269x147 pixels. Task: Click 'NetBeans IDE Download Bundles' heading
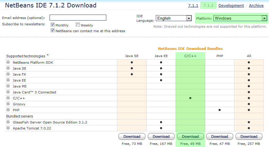tap(190, 49)
